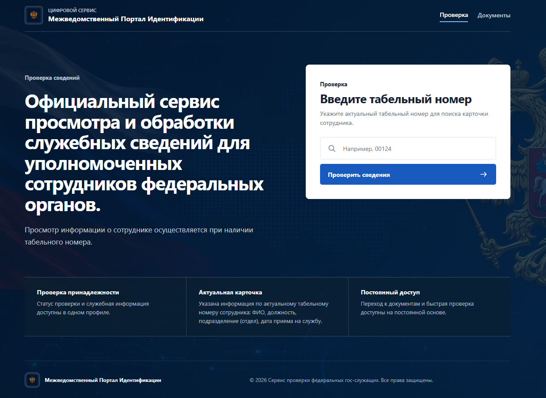This screenshot has width=546, height=398.
Task: Click text Статус проверки и служебная информация
Action: click(x=93, y=308)
